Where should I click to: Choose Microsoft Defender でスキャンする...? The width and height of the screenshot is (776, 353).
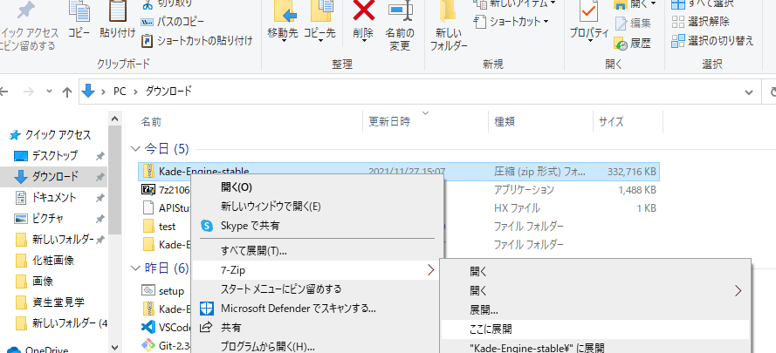(x=317, y=308)
